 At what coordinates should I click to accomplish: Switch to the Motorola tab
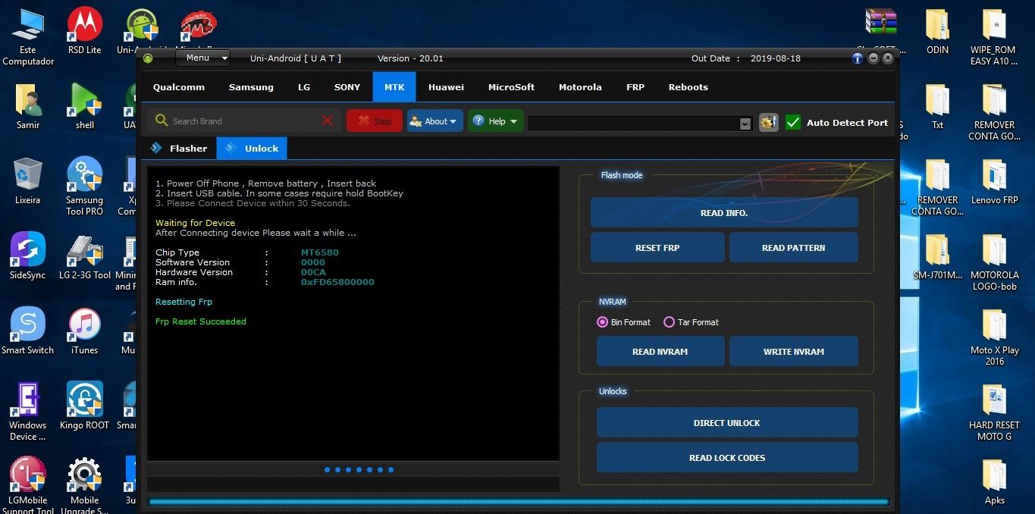point(580,87)
